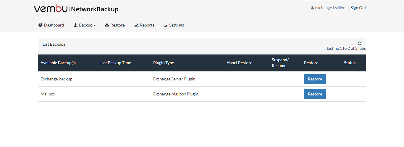
Task: Click the exchange16client username
Action: pyautogui.click(x=331, y=8)
